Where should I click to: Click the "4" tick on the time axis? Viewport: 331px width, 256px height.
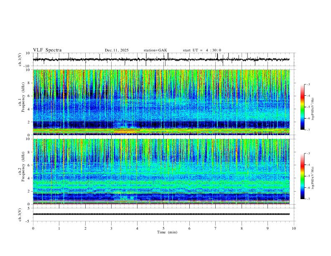pos(137,228)
